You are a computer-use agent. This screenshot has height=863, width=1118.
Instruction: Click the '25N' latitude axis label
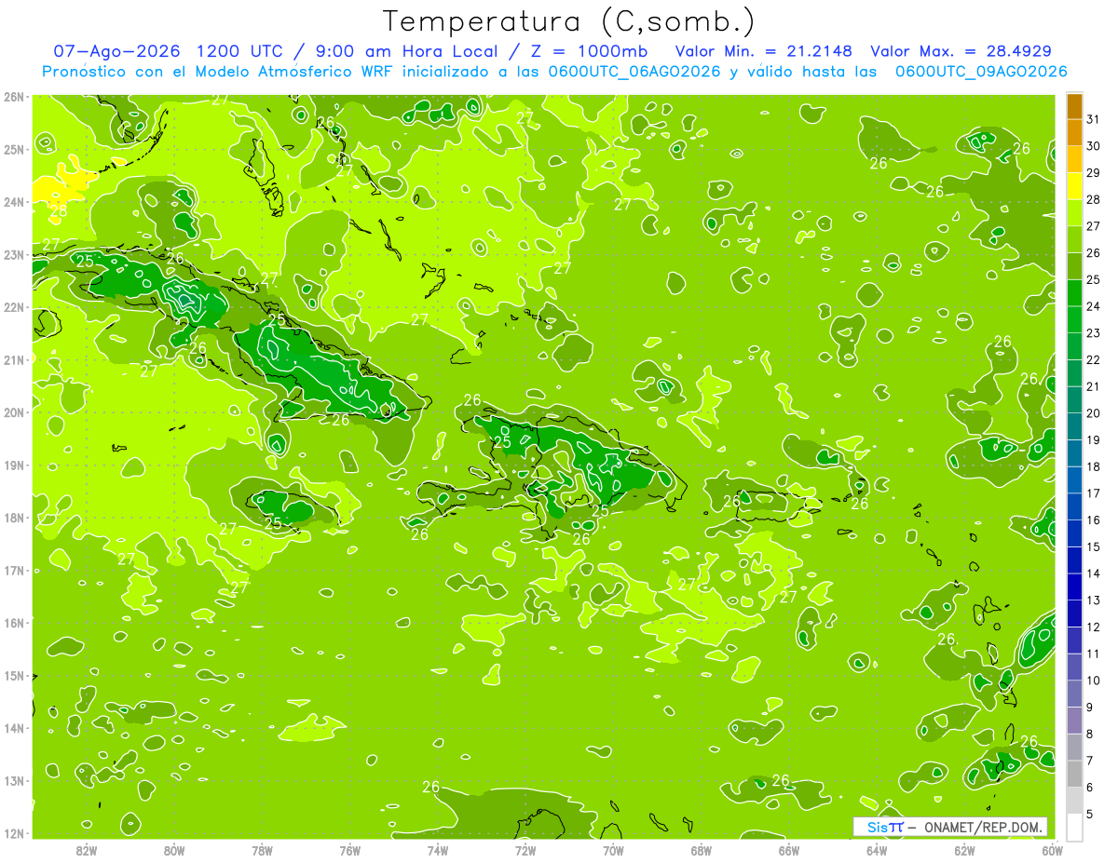pyautogui.click(x=14, y=149)
